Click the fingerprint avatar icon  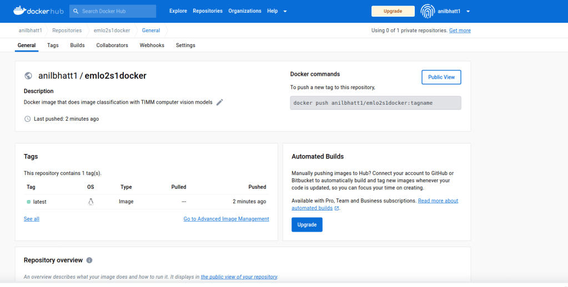[x=429, y=11]
